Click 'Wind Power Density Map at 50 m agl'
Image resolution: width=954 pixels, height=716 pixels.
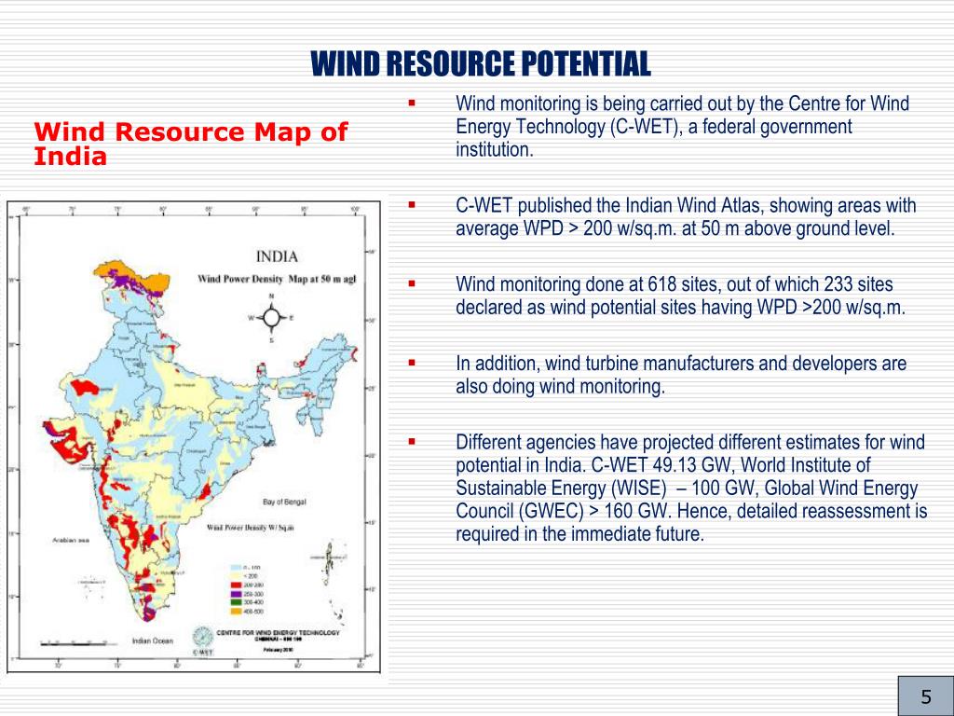click(x=277, y=279)
